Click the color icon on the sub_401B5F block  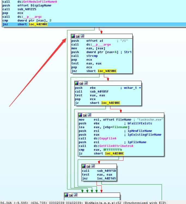[77, 83]
